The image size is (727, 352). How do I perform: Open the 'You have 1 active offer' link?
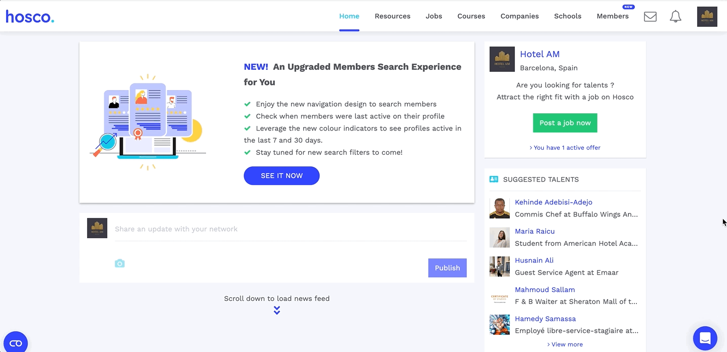(x=565, y=148)
